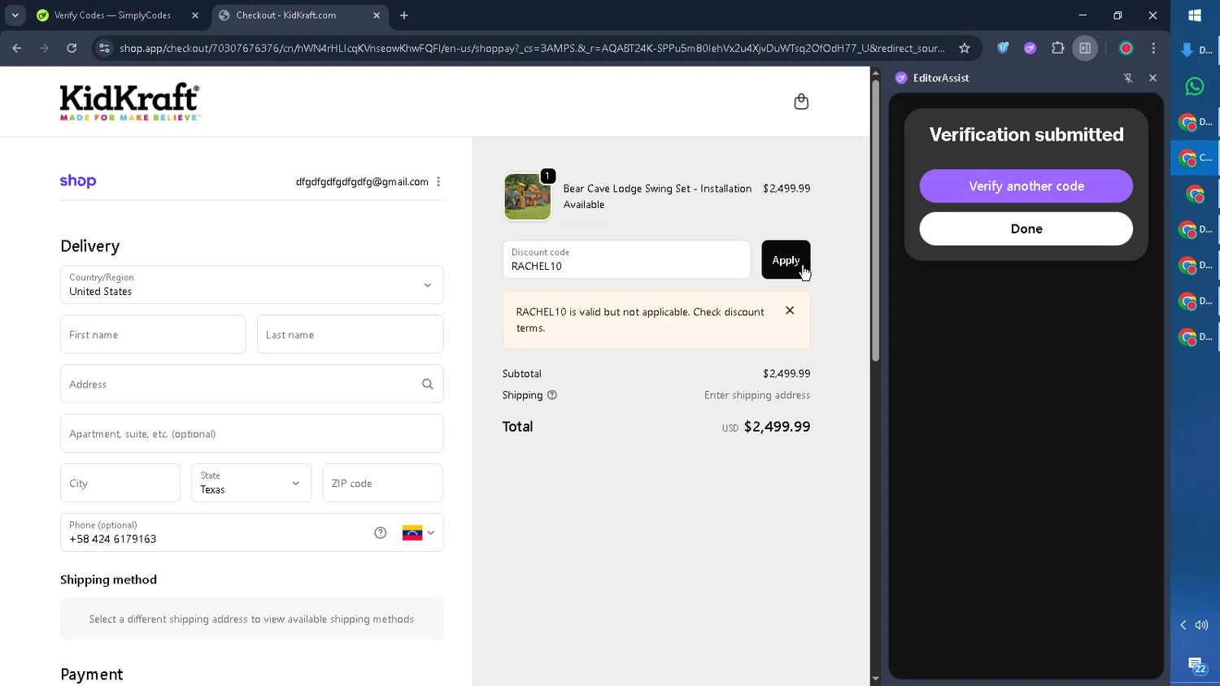The width and height of the screenshot is (1220, 686).
Task: Click the Apartment, suite field
Action: 252,433
